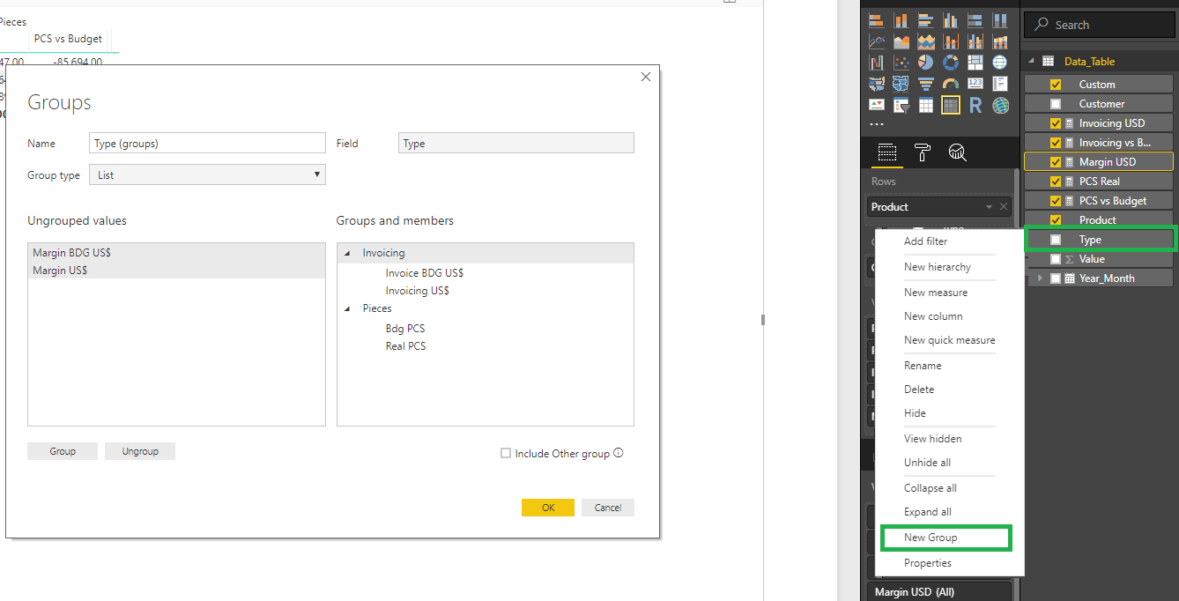Image resolution: width=1179 pixels, height=601 pixels.
Task: Select the Stacked bar chart visual
Action: [x=877, y=20]
